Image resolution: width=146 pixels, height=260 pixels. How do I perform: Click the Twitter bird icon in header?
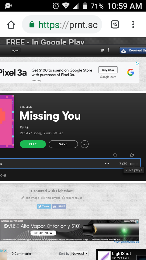coord(102,51)
